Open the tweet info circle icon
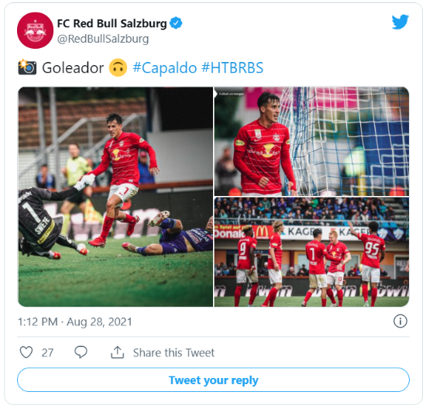 coord(400,321)
